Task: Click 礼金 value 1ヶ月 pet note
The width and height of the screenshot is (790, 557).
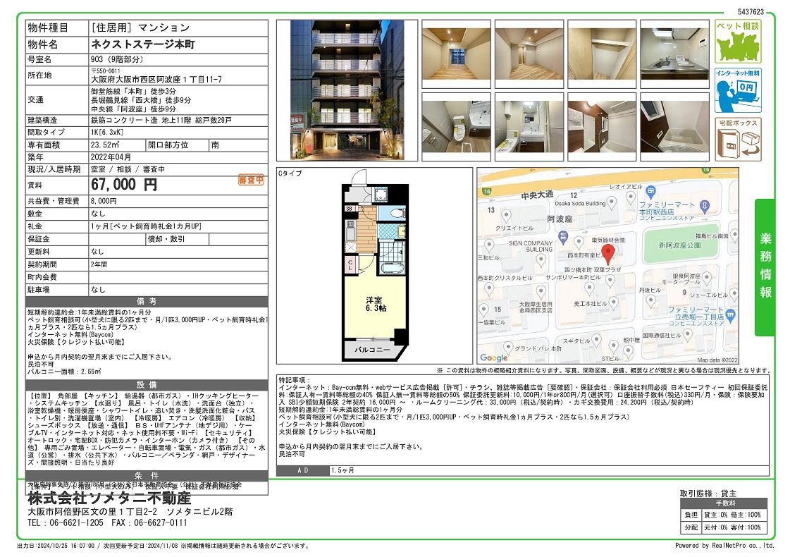Action: [x=146, y=226]
